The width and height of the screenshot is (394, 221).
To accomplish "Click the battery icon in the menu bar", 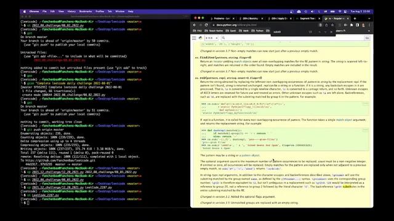I will 332,12.
